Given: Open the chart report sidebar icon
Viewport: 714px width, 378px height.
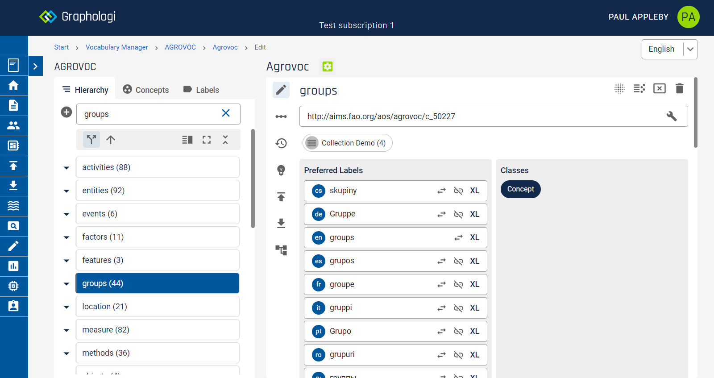Looking at the screenshot, I should coord(13,266).
